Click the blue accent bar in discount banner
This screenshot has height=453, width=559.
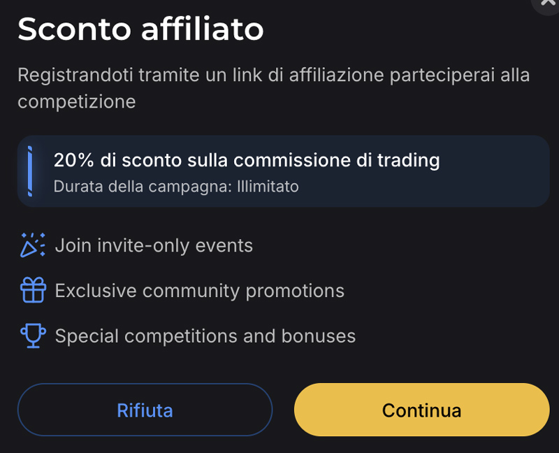point(29,171)
